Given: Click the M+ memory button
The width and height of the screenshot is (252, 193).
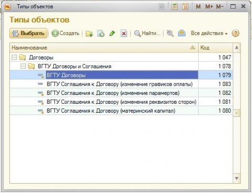Looking at the screenshot, I should (x=209, y=7).
